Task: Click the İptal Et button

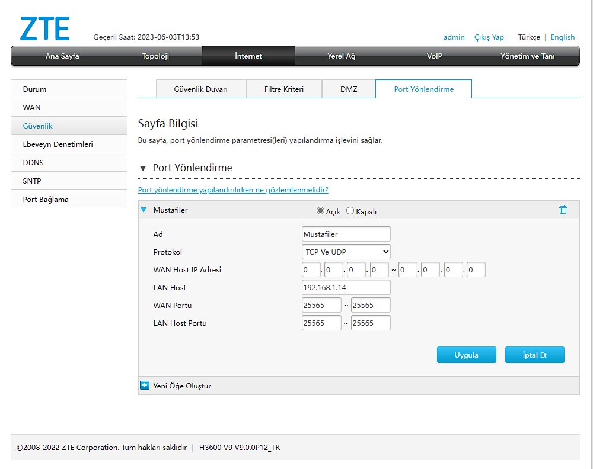Action: click(x=534, y=355)
